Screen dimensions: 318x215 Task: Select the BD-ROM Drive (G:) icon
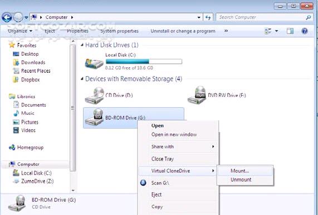click(x=95, y=117)
